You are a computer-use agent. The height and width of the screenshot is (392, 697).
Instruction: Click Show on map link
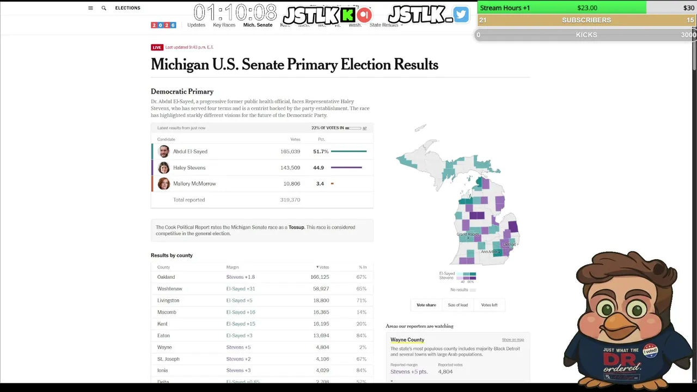click(x=513, y=340)
